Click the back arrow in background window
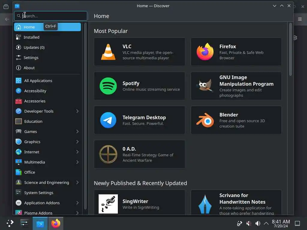This screenshot has height=230, width=307. point(7,19)
